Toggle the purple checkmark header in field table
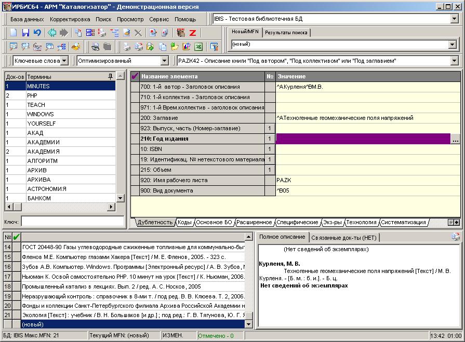 pyautogui.click(x=135, y=76)
